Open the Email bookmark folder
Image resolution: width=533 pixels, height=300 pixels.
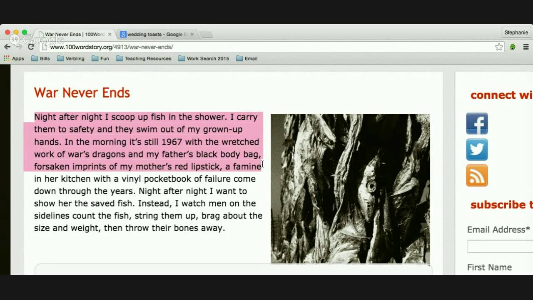tap(247, 58)
